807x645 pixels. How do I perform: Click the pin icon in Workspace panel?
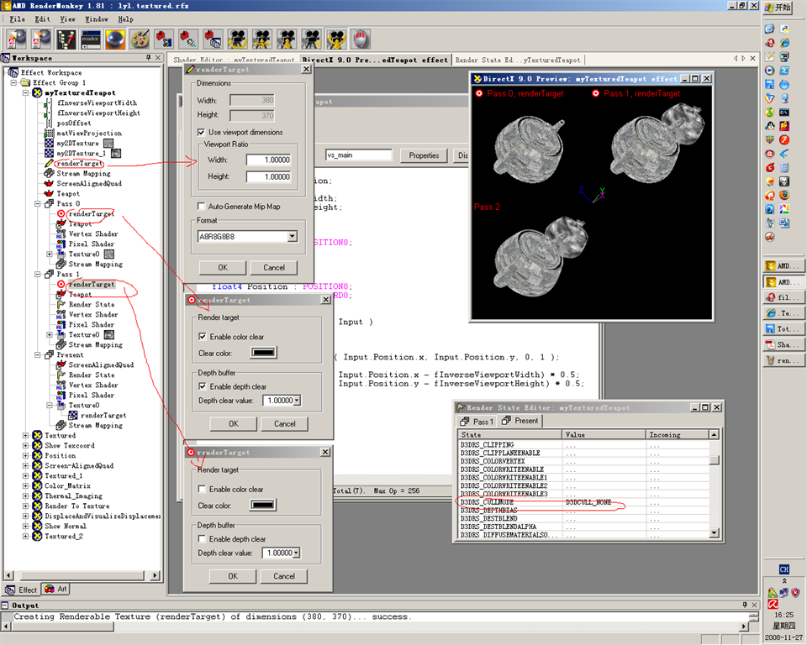[148, 58]
